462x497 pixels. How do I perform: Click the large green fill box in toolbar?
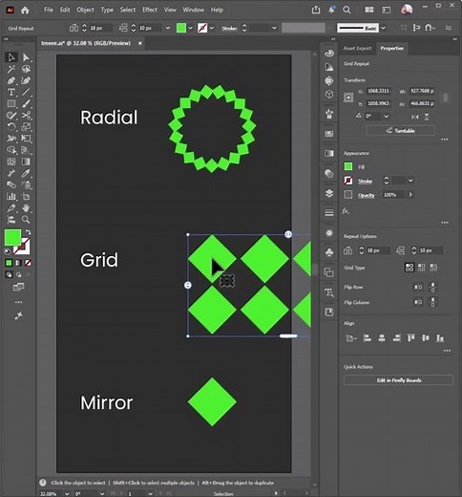[x=12, y=238]
